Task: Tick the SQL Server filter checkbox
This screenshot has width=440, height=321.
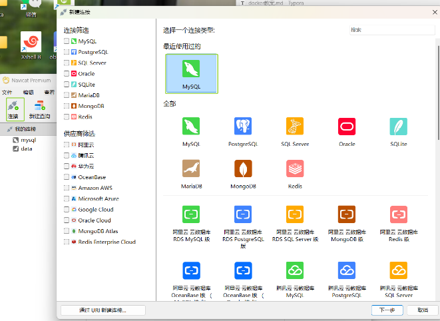Action: point(67,63)
